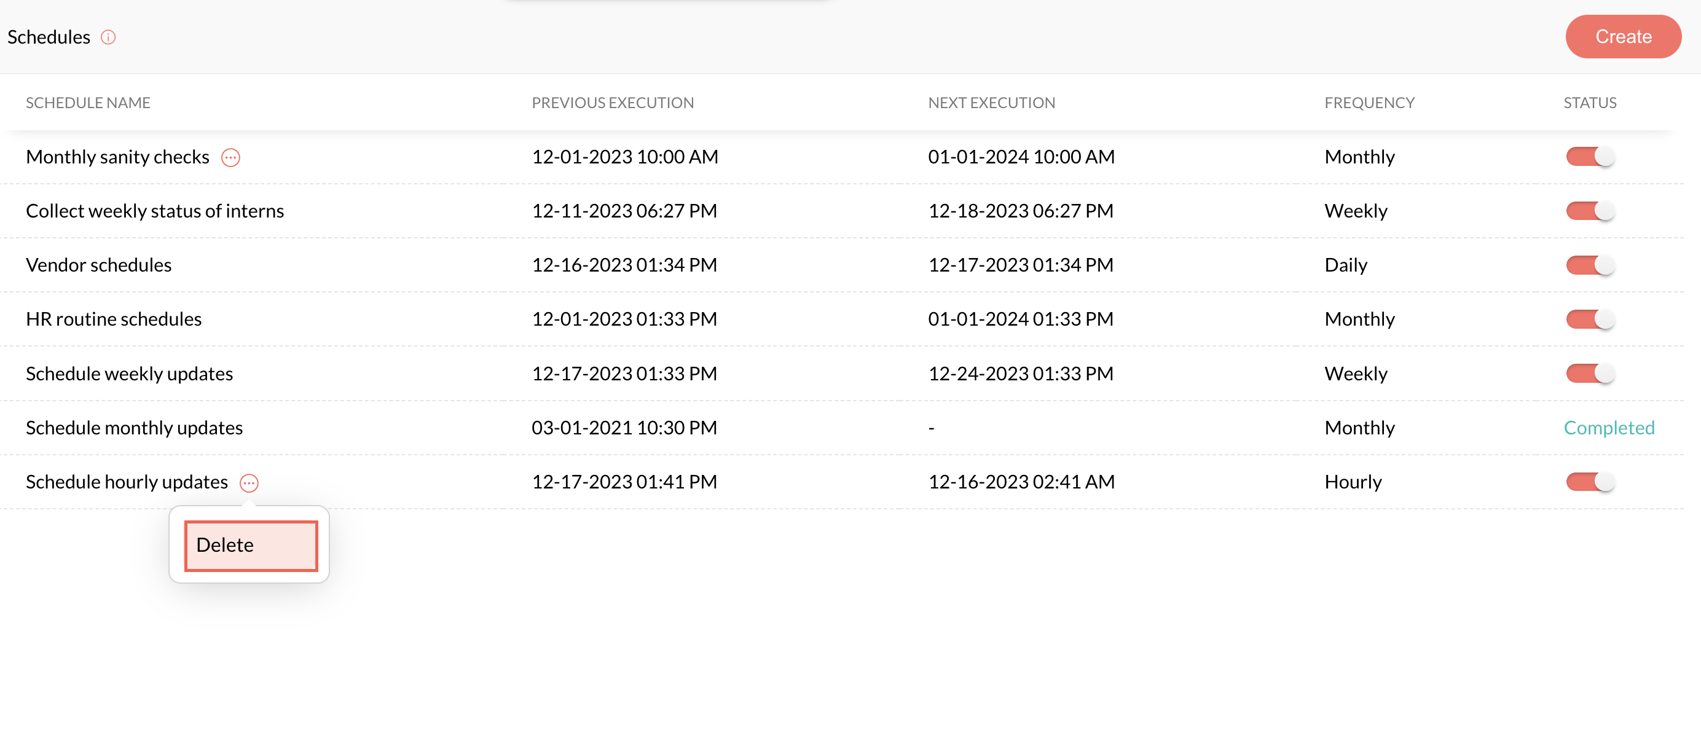Click the Schedule weekly updates name
Screen dimensions: 1701x741
point(130,373)
